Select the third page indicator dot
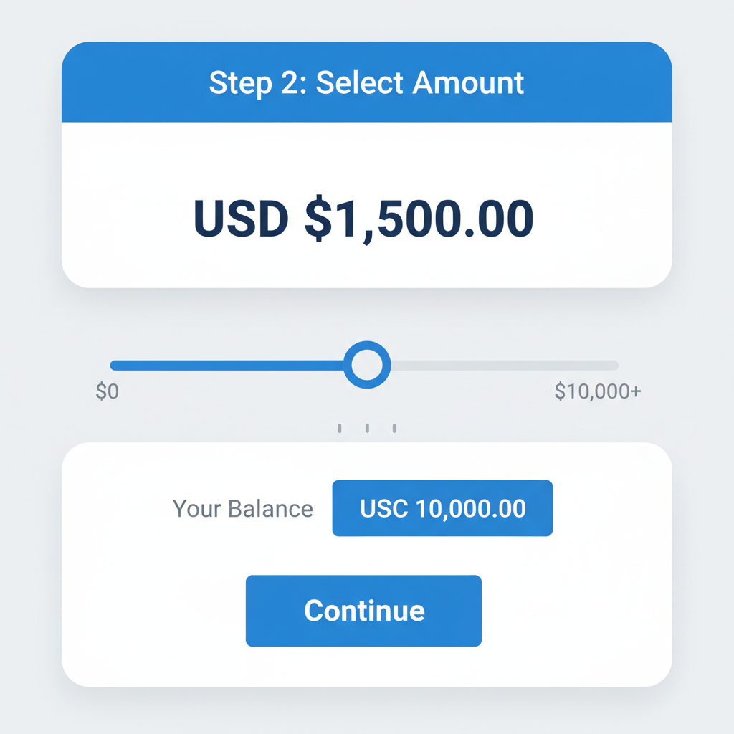 [x=394, y=427]
